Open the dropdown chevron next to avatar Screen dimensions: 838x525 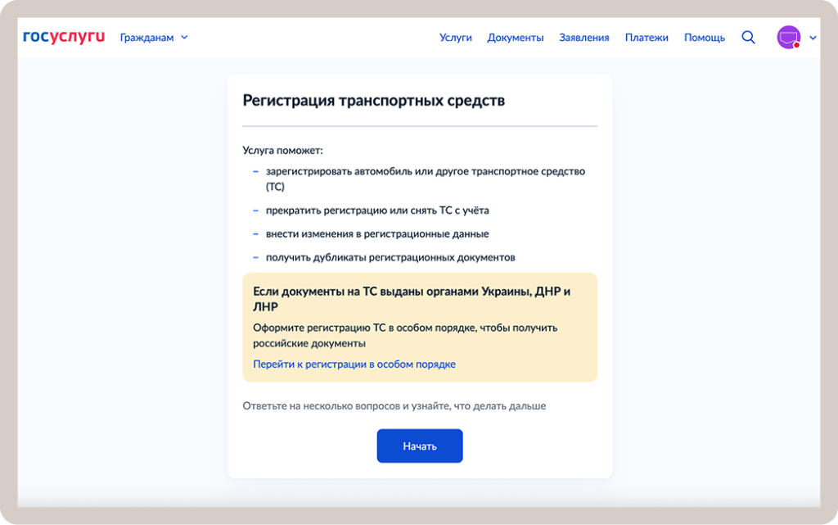click(x=811, y=38)
